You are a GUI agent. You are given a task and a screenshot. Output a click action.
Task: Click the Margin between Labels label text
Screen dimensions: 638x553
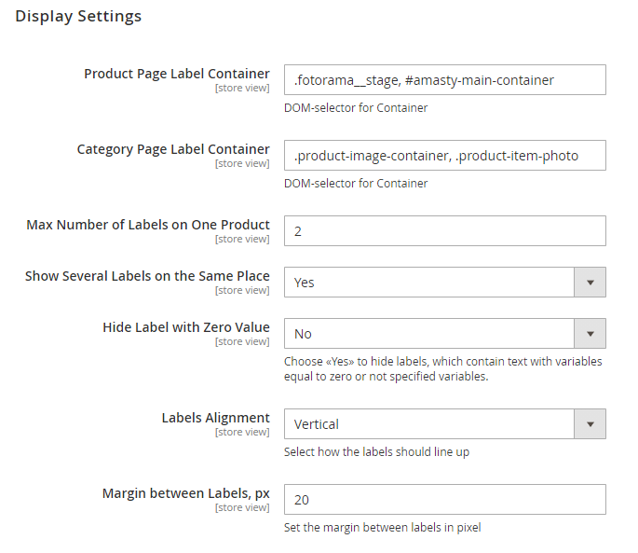click(x=185, y=493)
